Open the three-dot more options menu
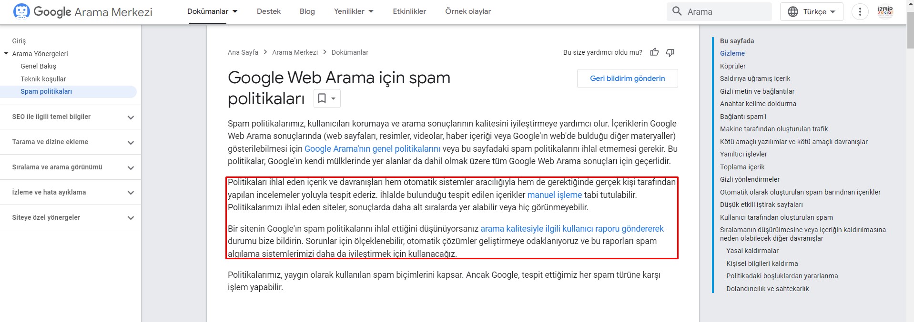 [x=860, y=12]
